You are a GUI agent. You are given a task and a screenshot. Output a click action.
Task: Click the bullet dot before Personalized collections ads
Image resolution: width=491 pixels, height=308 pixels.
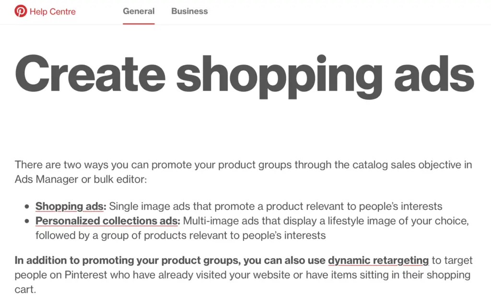27,221
